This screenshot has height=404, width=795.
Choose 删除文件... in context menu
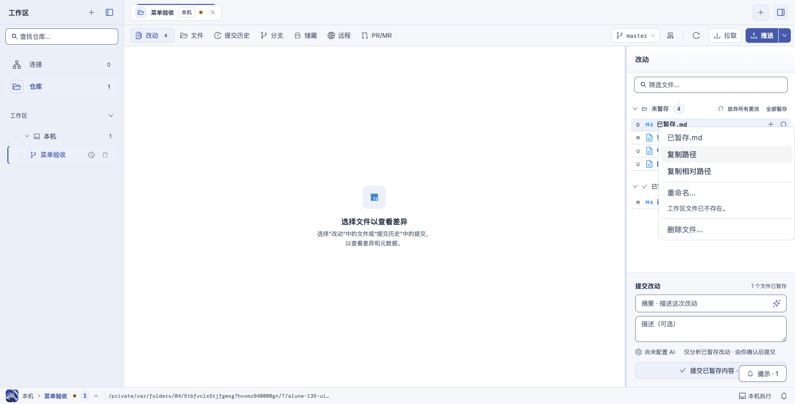tap(727, 230)
